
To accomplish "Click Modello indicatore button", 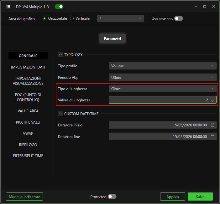I will pos(24,196).
